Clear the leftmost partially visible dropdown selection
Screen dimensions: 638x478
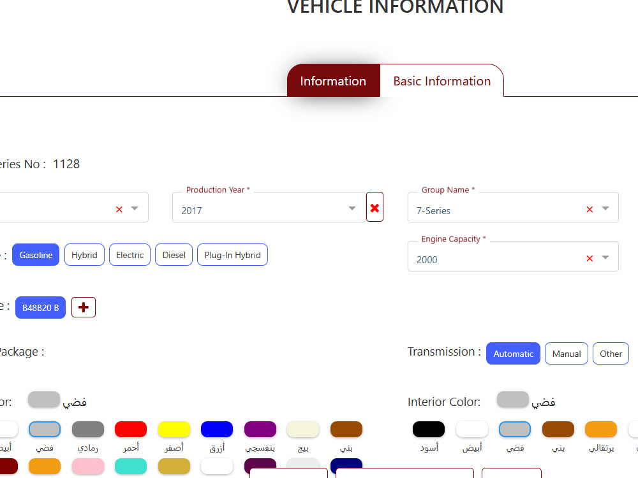119,209
